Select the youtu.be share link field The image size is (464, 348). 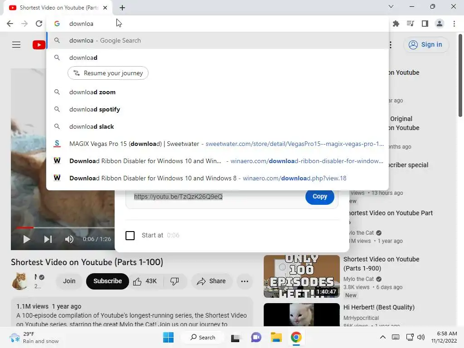tap(178, 197)
